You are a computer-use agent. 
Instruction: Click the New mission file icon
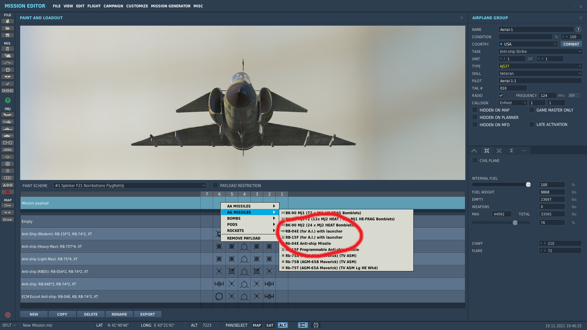coord(8,21)
